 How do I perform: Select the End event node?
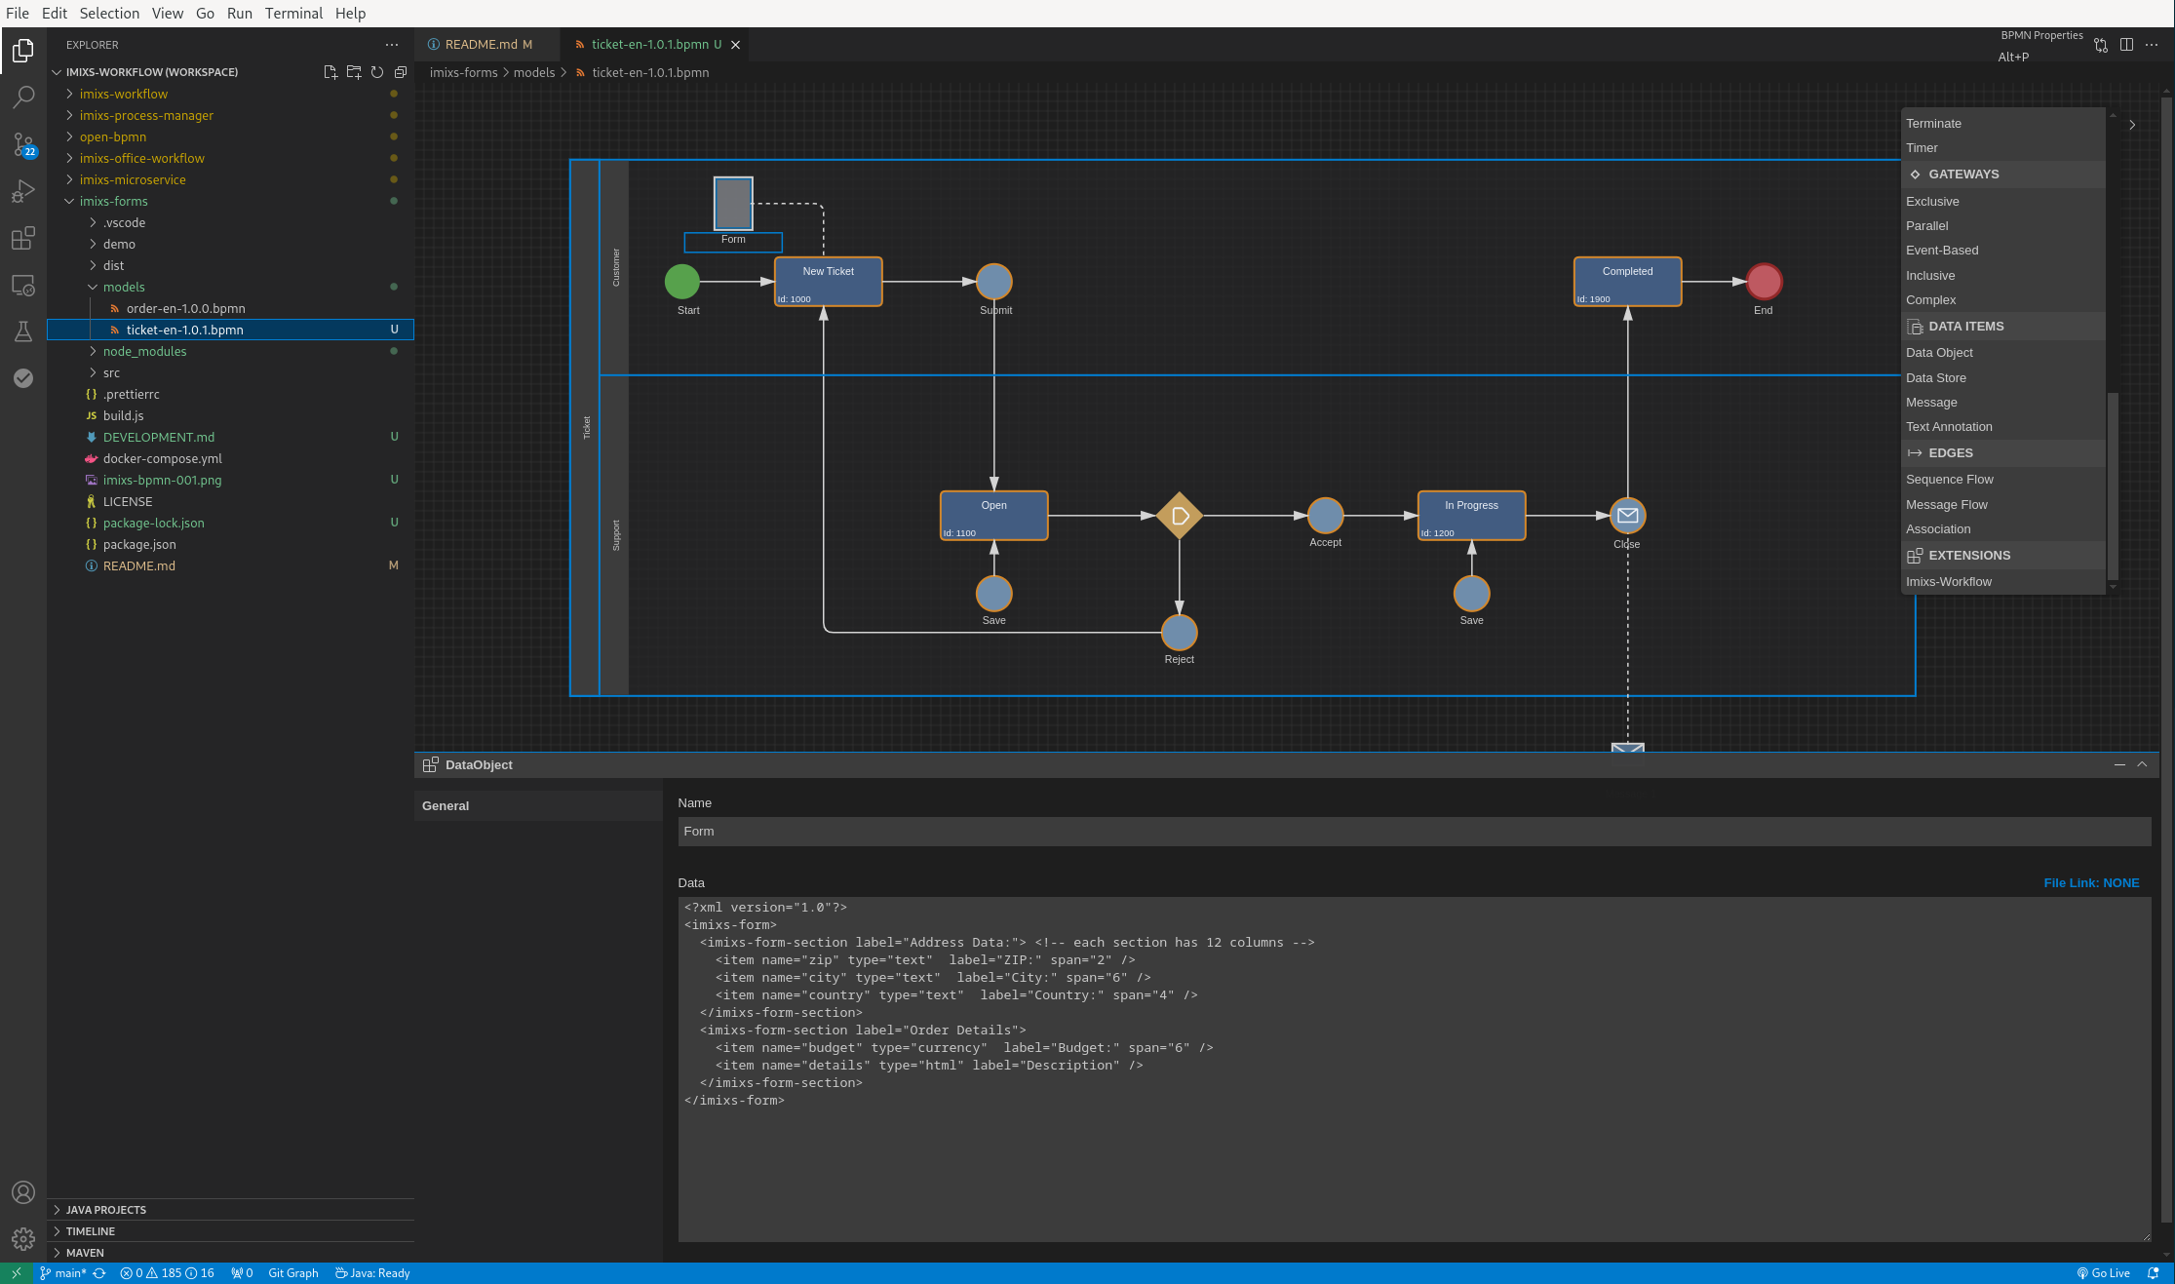(1764, 282)
